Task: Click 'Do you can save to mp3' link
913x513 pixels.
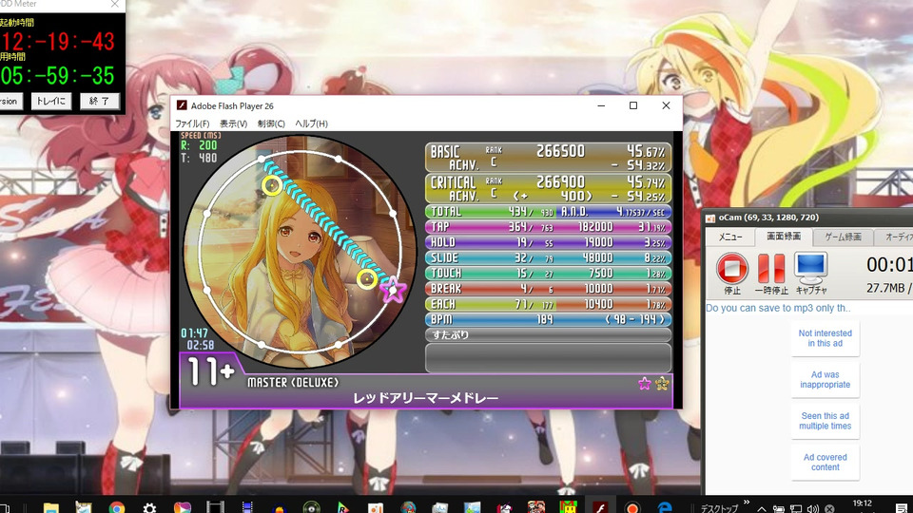Action: [778, 308]
